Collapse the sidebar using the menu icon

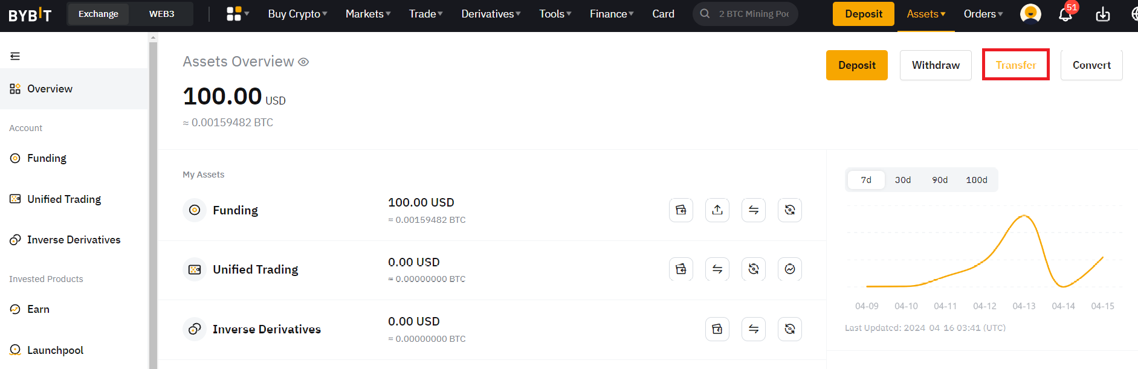[15, 56]
